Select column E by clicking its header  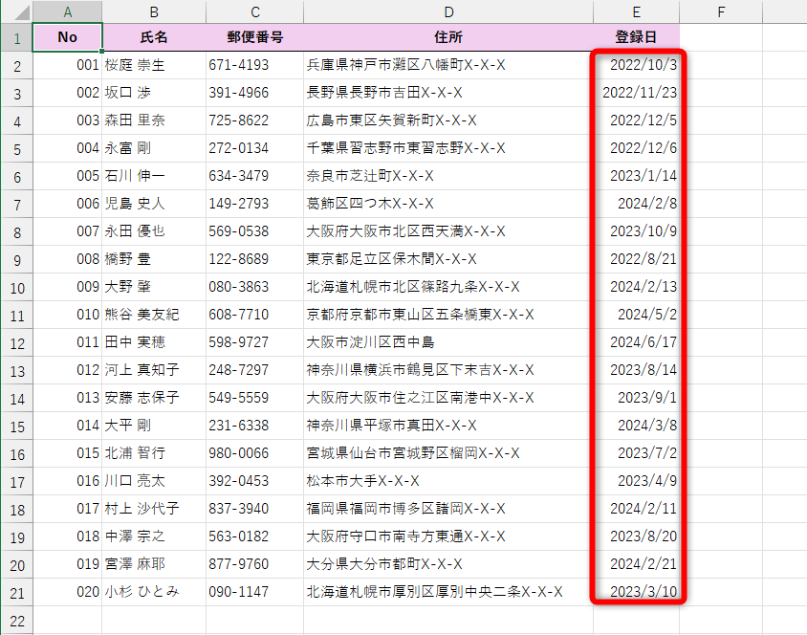coord(636,11)
